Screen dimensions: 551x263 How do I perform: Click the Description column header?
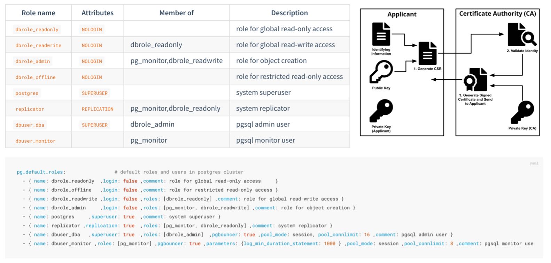click(289, 13)
